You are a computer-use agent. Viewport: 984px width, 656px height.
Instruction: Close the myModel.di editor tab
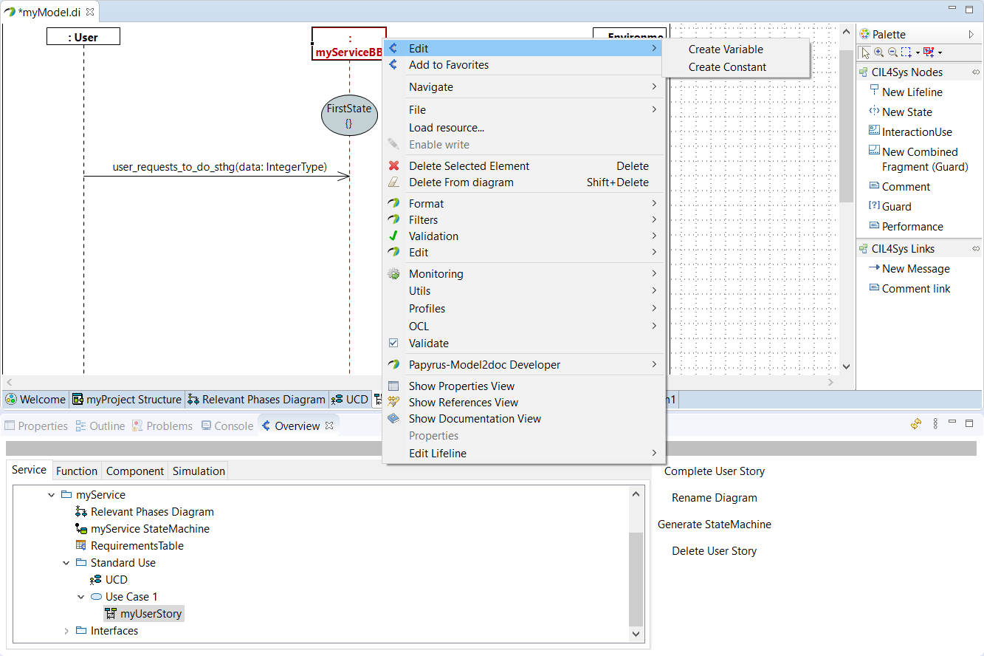point(89,12)
